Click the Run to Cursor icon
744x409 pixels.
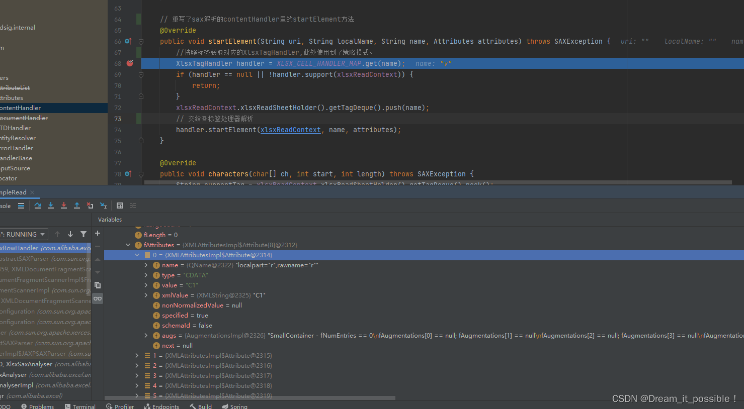[x=104, y=206]
